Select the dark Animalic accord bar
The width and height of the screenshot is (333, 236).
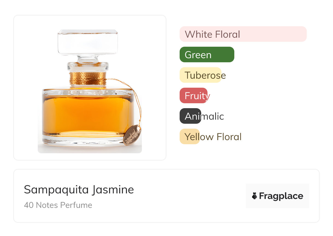click(x=190, y=116)
